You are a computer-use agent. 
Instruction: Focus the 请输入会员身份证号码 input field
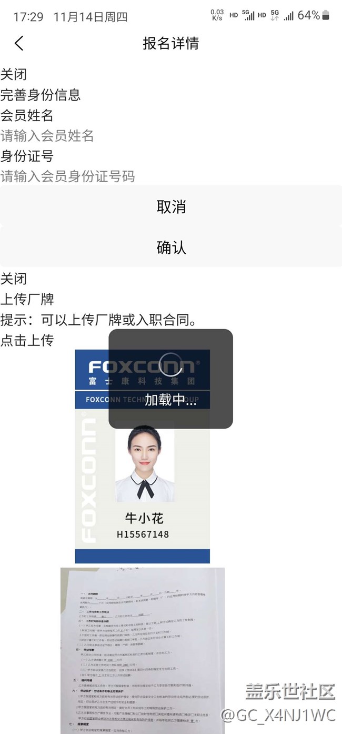(171, 176)
